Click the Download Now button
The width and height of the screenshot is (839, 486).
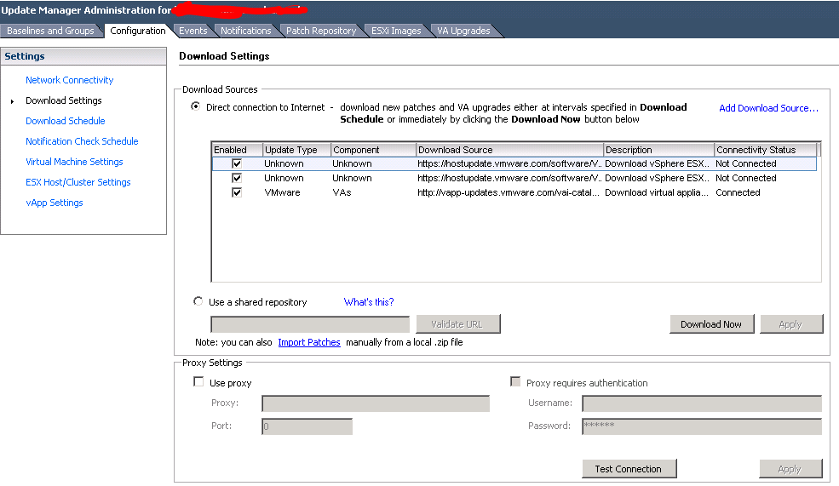[710, 324]
